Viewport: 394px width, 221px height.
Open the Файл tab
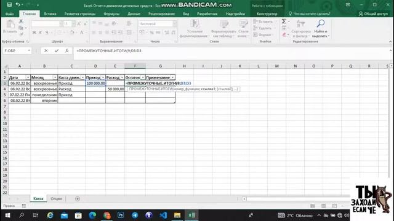tap(10, 14)
